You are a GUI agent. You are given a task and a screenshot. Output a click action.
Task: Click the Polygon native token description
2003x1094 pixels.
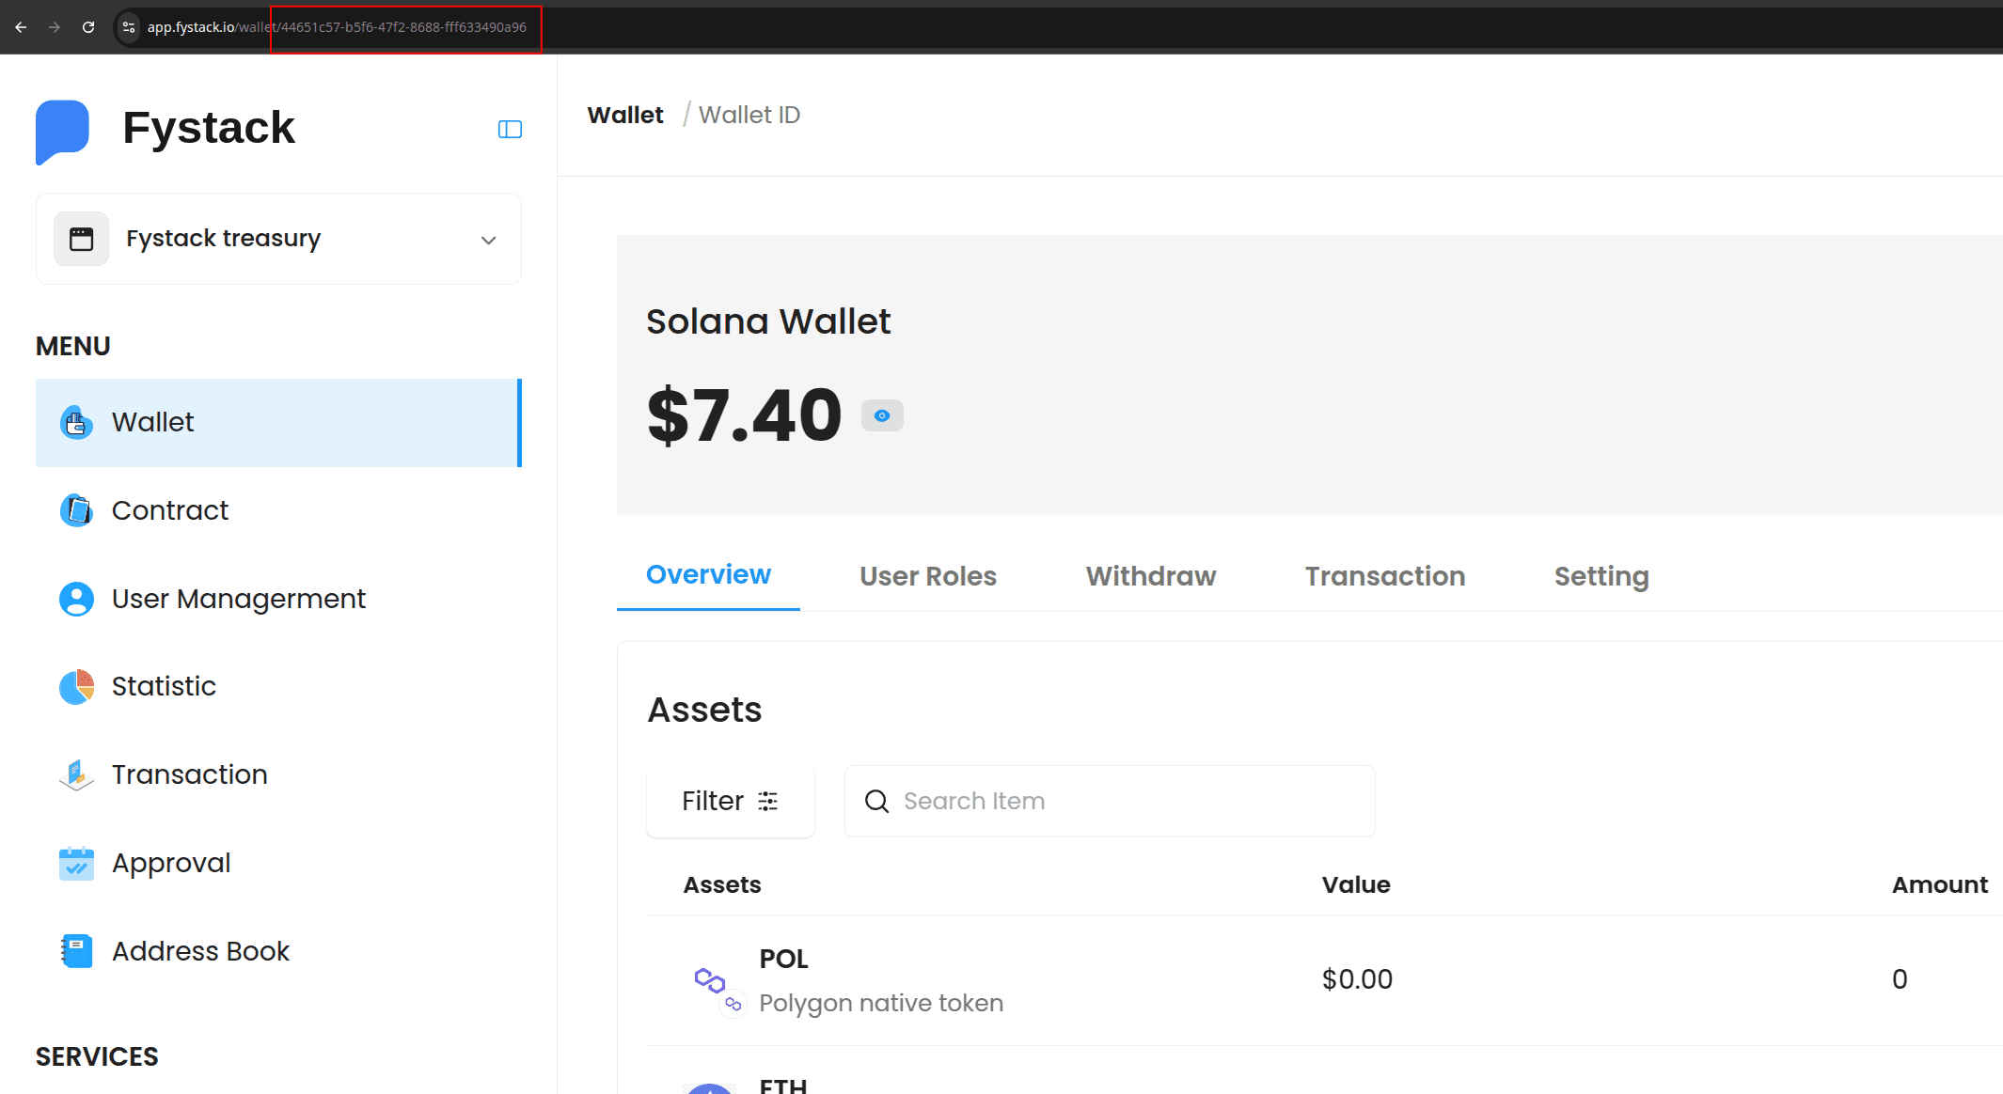881,1003
